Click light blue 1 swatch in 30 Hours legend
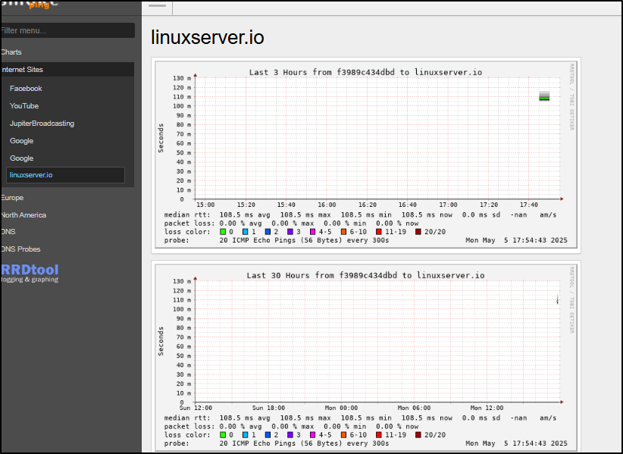 [x=246, y=435]
